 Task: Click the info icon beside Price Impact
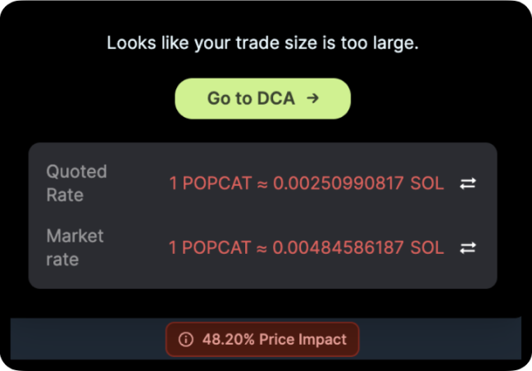186,339
